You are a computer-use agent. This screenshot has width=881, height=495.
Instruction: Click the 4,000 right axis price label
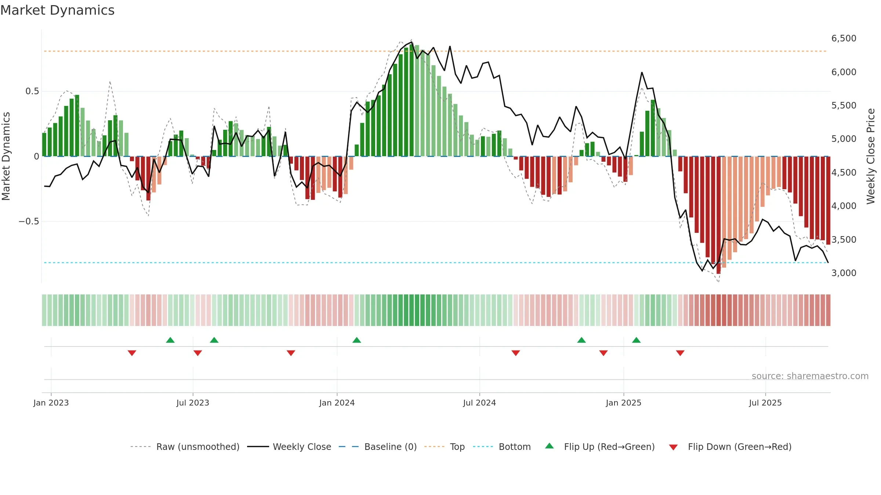click(x=844, y=206)
